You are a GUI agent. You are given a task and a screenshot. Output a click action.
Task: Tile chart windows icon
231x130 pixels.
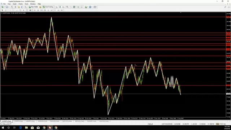[x=74, y=7]
